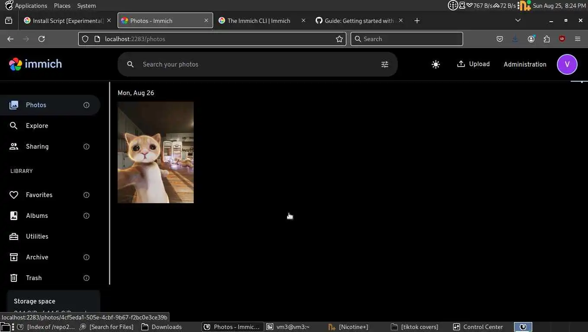The width and height of the screenshot is (588, 332).
Task: Open Firefox View icon
Action: tap(9, 20)
